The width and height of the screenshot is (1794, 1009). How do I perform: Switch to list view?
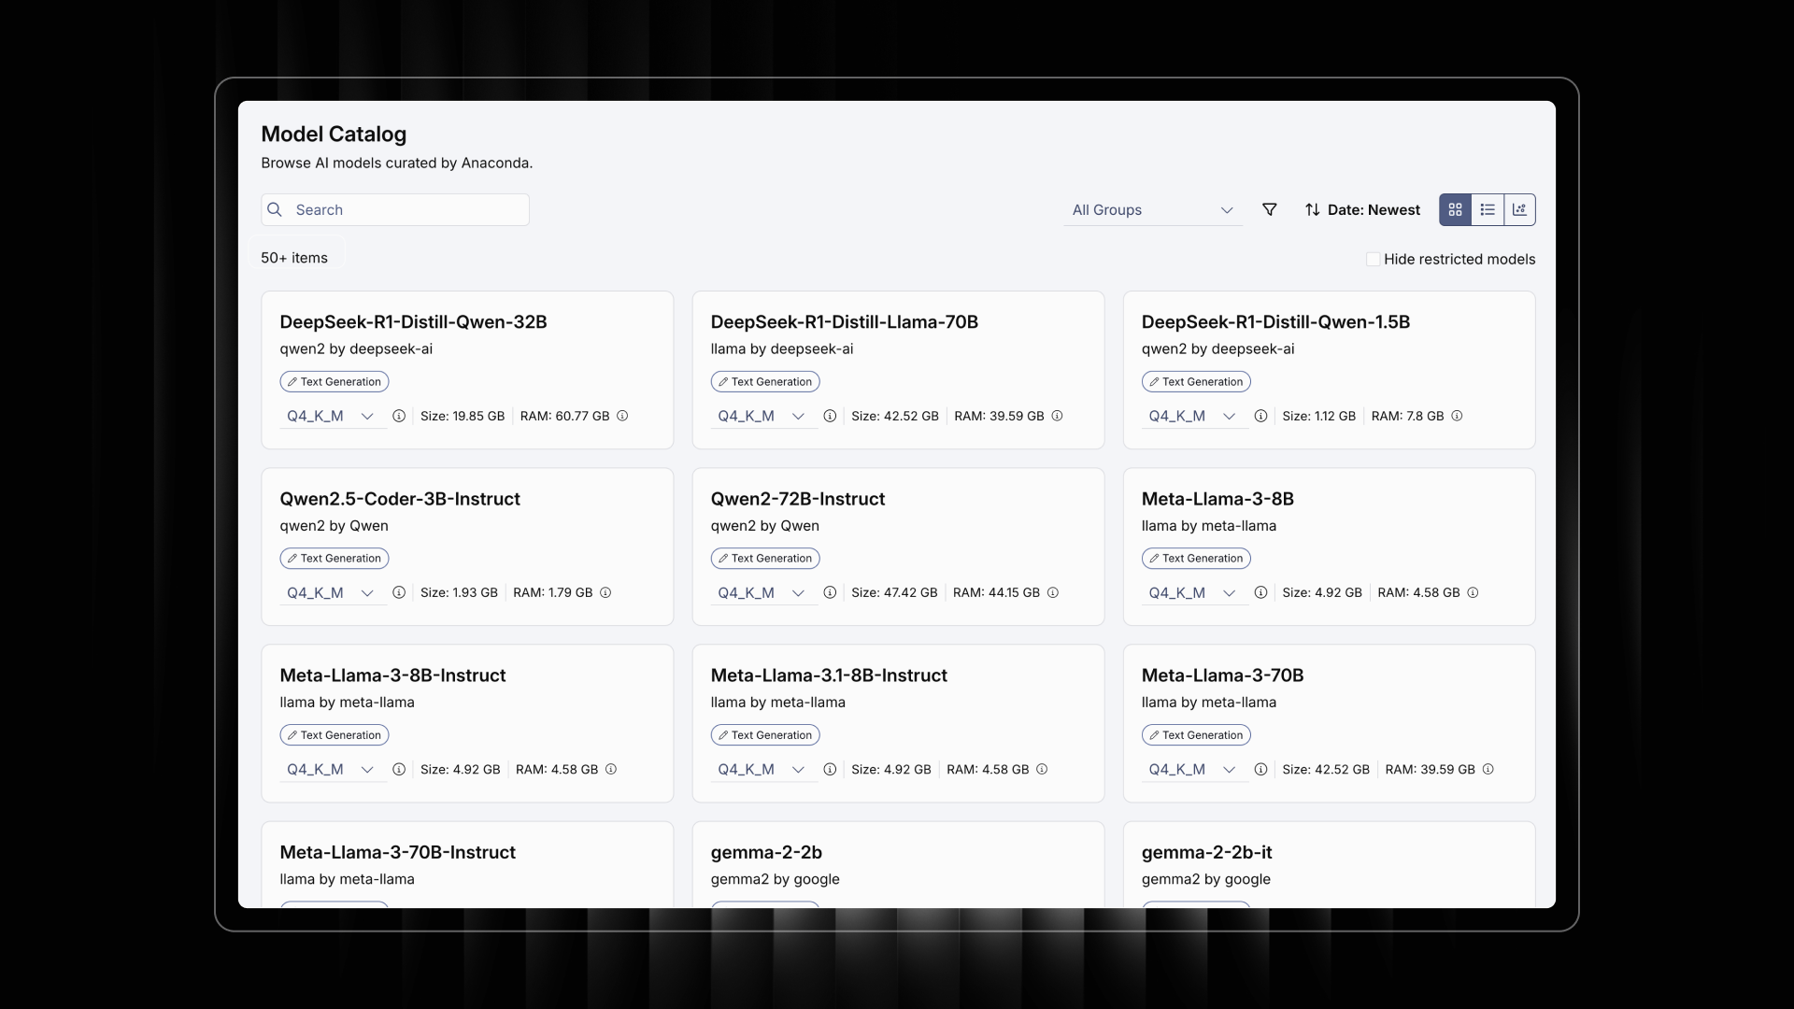(1488, 209)
